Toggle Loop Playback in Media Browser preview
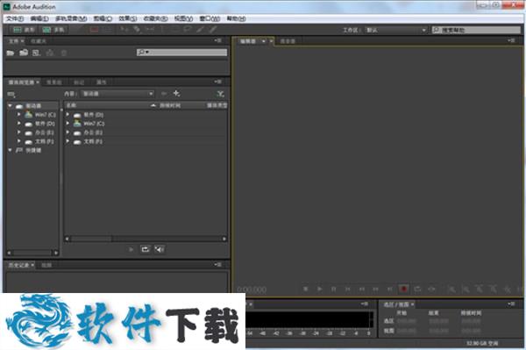526x350 pixels. click(145, 249)
